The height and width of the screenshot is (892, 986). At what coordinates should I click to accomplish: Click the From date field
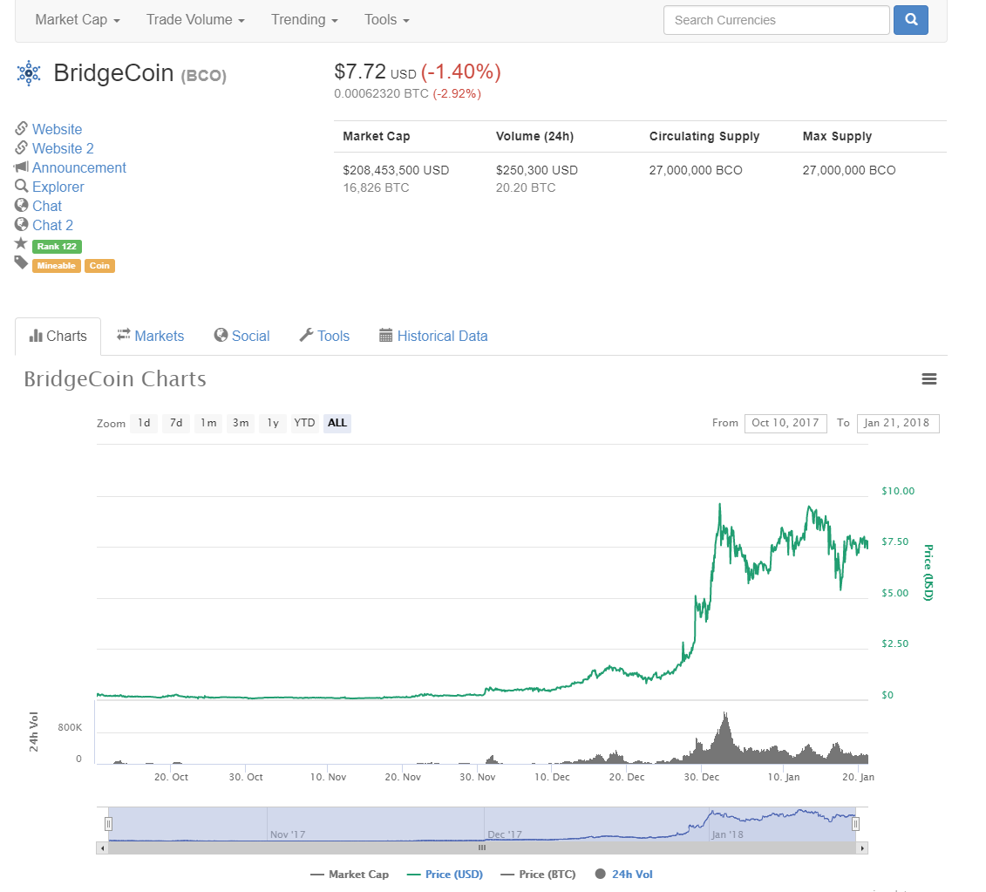pos(785,423)
